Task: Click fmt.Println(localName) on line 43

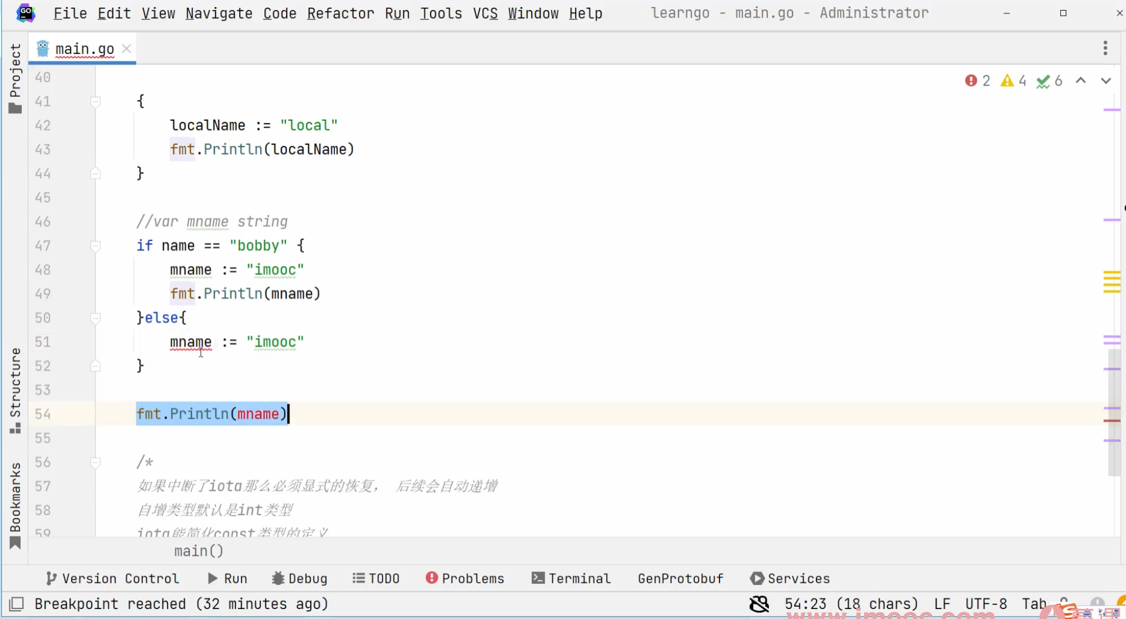Action: [x=262, y=150]
